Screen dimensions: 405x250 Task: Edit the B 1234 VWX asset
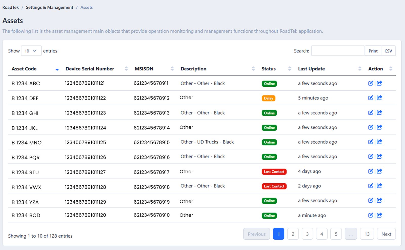coord(370,186)
